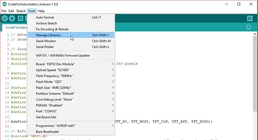Viewport: 258px width, 140px height.
Task: Open the Sketch menu
Action: pyautogui.click(x=21, y=11)
